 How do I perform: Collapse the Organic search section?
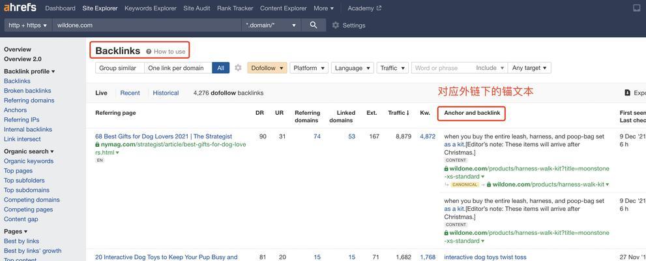pos(29,151)
